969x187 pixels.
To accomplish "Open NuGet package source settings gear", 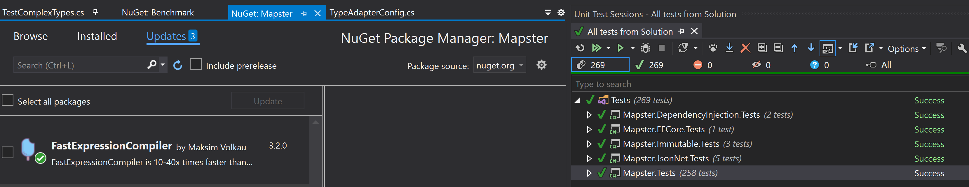I will click(541, 65).
